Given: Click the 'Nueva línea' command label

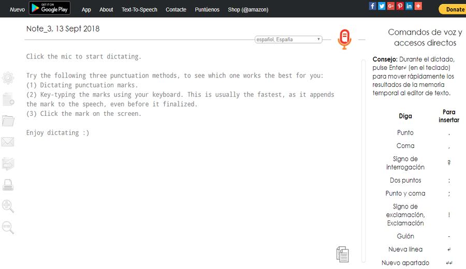Looking at the screenshot, I should pos(405,249).
